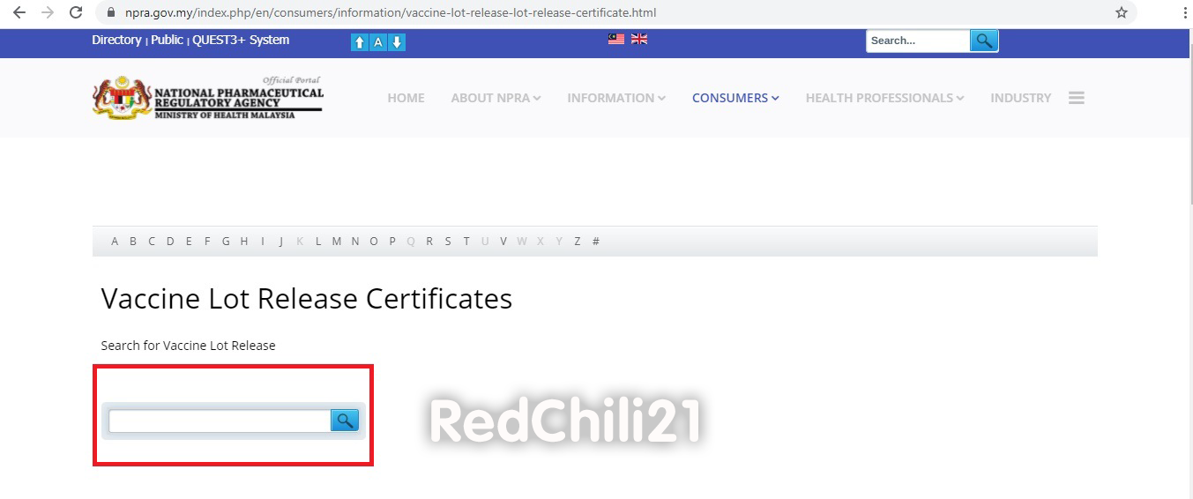This screenshot has width=1193, height=499.
Task: Click the Directory link in top bar
Action: [x=116, y=40]
